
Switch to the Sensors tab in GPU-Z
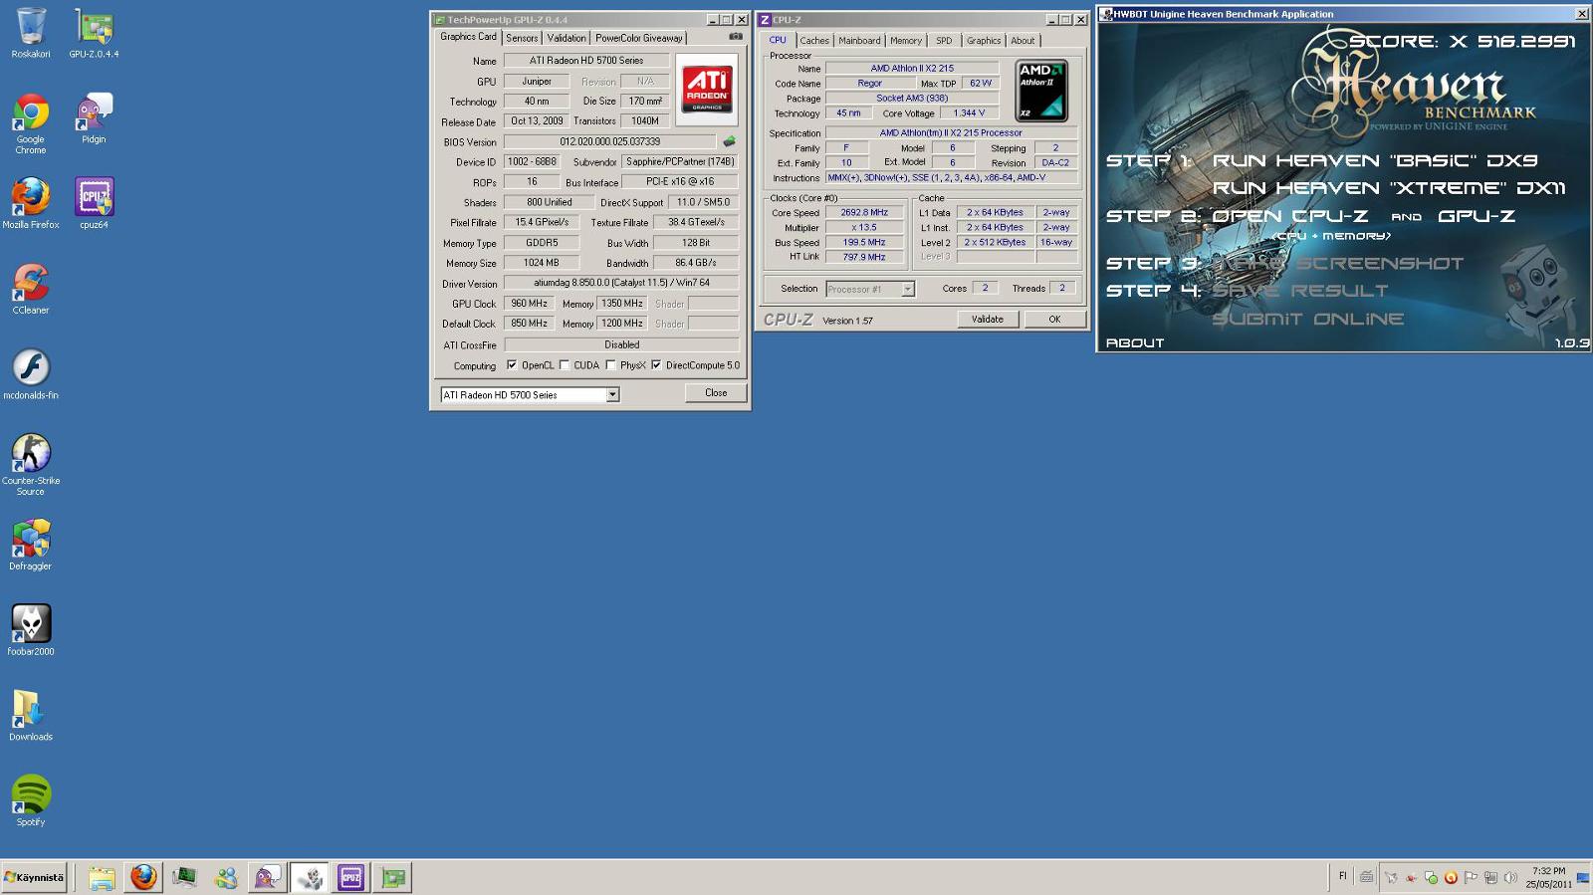point(522,38)
